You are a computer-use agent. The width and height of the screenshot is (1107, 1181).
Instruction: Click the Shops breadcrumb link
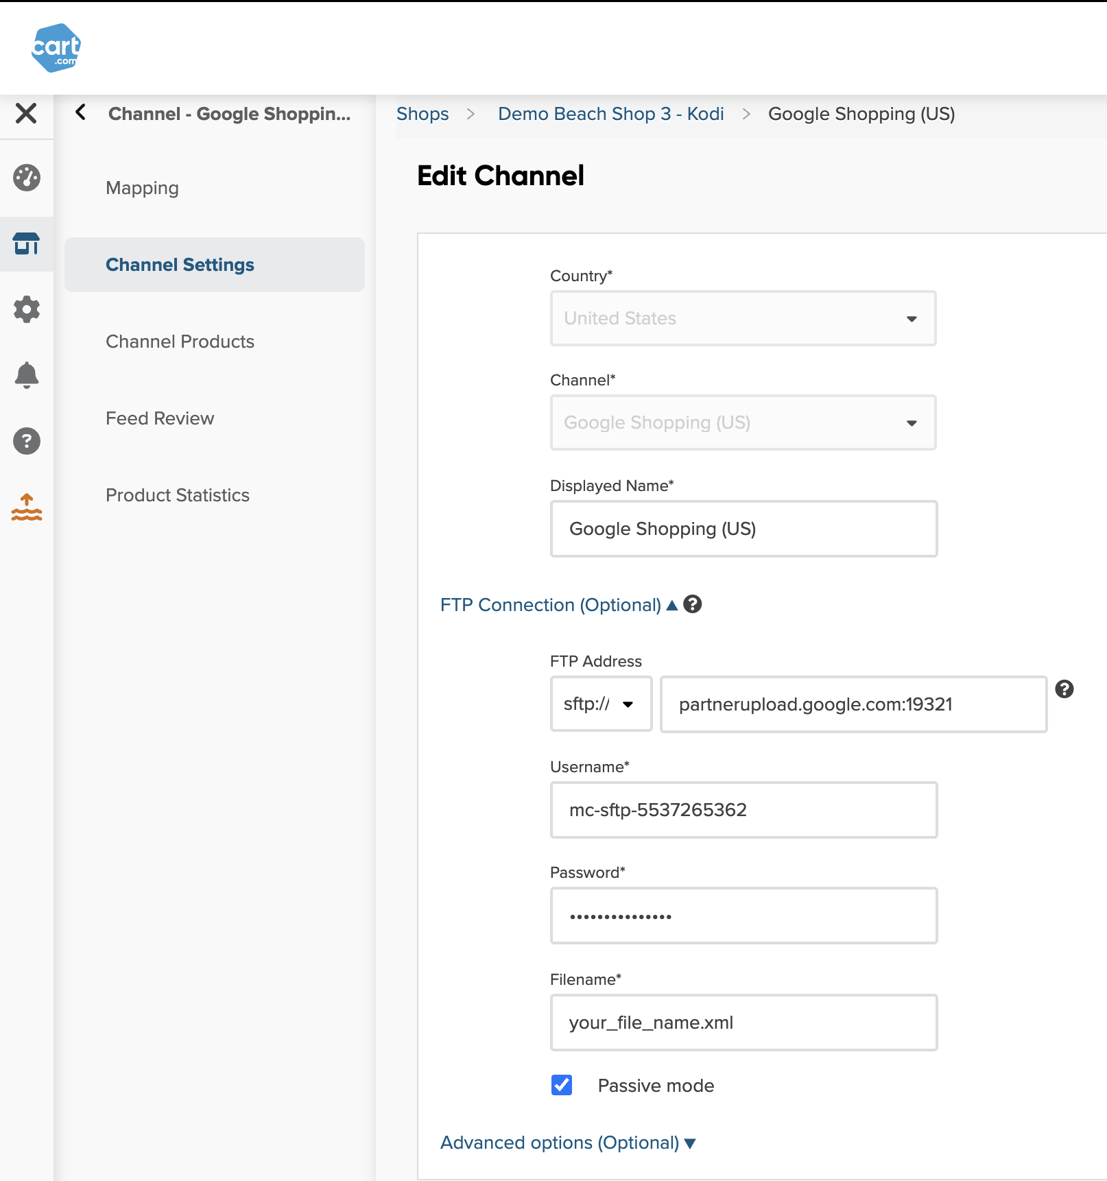[422, 114]
